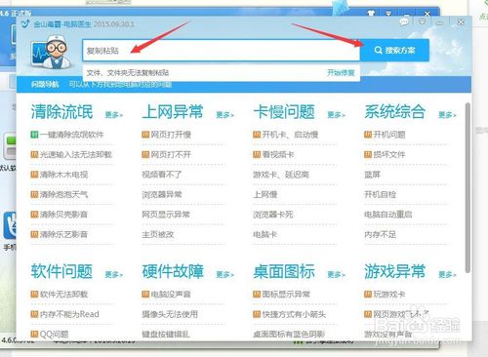This screenshot has width=488, height=357.
Task: Expand 更多 next to 系统综合
Action: click(447, 115)
